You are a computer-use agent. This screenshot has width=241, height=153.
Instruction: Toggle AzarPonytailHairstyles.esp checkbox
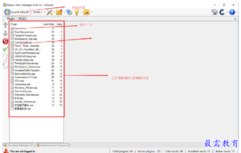(x=12, y=53)
